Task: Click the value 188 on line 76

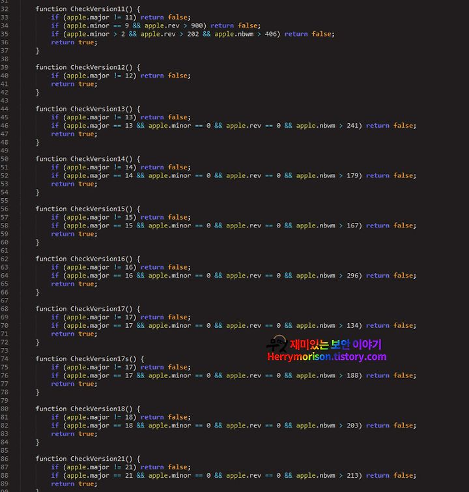Action: [352, 375]
